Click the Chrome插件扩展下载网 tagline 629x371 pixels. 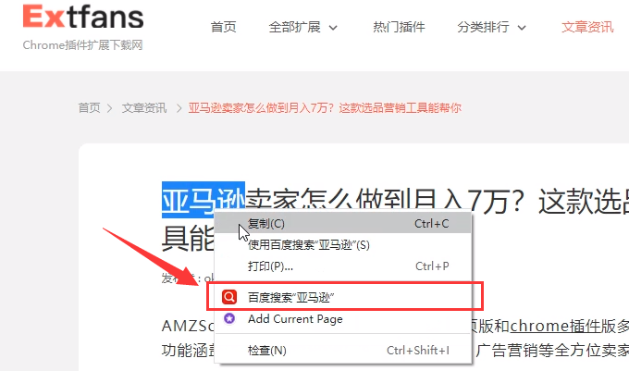pyautogui.click(x=82, y=45)
